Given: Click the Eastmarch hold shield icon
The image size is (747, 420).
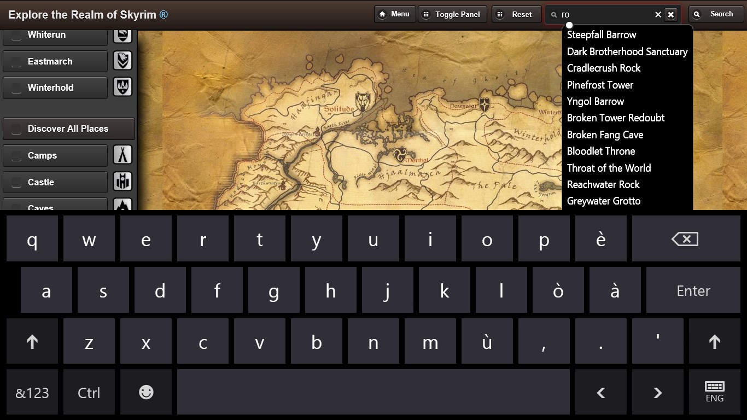Looking at the screenshot, I should [122, 61].
